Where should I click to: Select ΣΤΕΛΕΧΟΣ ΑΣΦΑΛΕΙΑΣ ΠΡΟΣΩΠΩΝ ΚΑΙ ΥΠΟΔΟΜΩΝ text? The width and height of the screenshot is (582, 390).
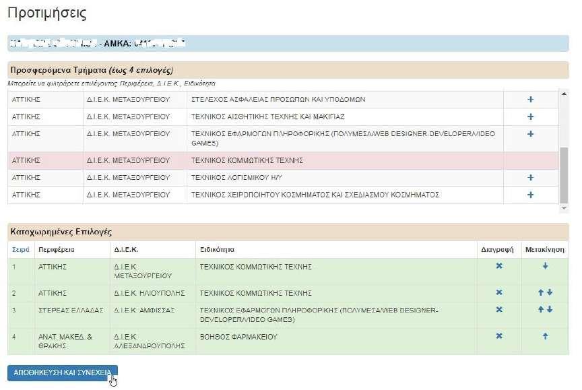(278, 100)
